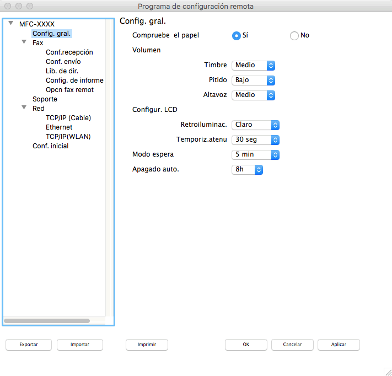This screenshot has height=376, width=392.
Task: Click the Config. gral. panel heading
Action: click(x=143, y=21)
